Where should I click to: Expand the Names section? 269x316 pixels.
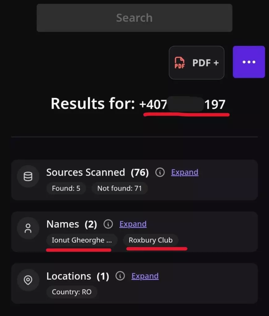click(133, 224)
